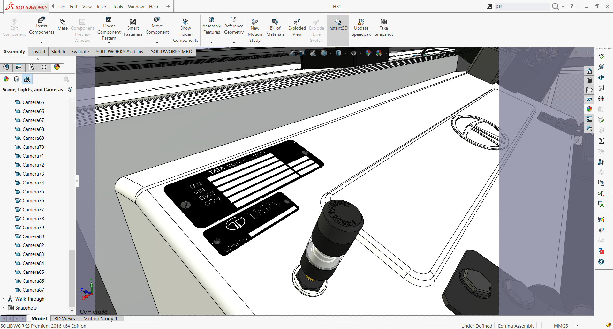Open the Motion Study 1 tab

click(100, 318)
